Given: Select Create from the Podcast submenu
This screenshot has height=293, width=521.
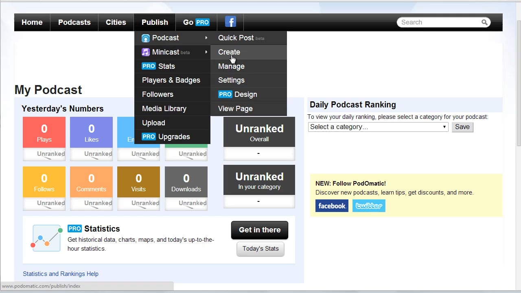Looking at the screenshot, I should tap(229, 52).
